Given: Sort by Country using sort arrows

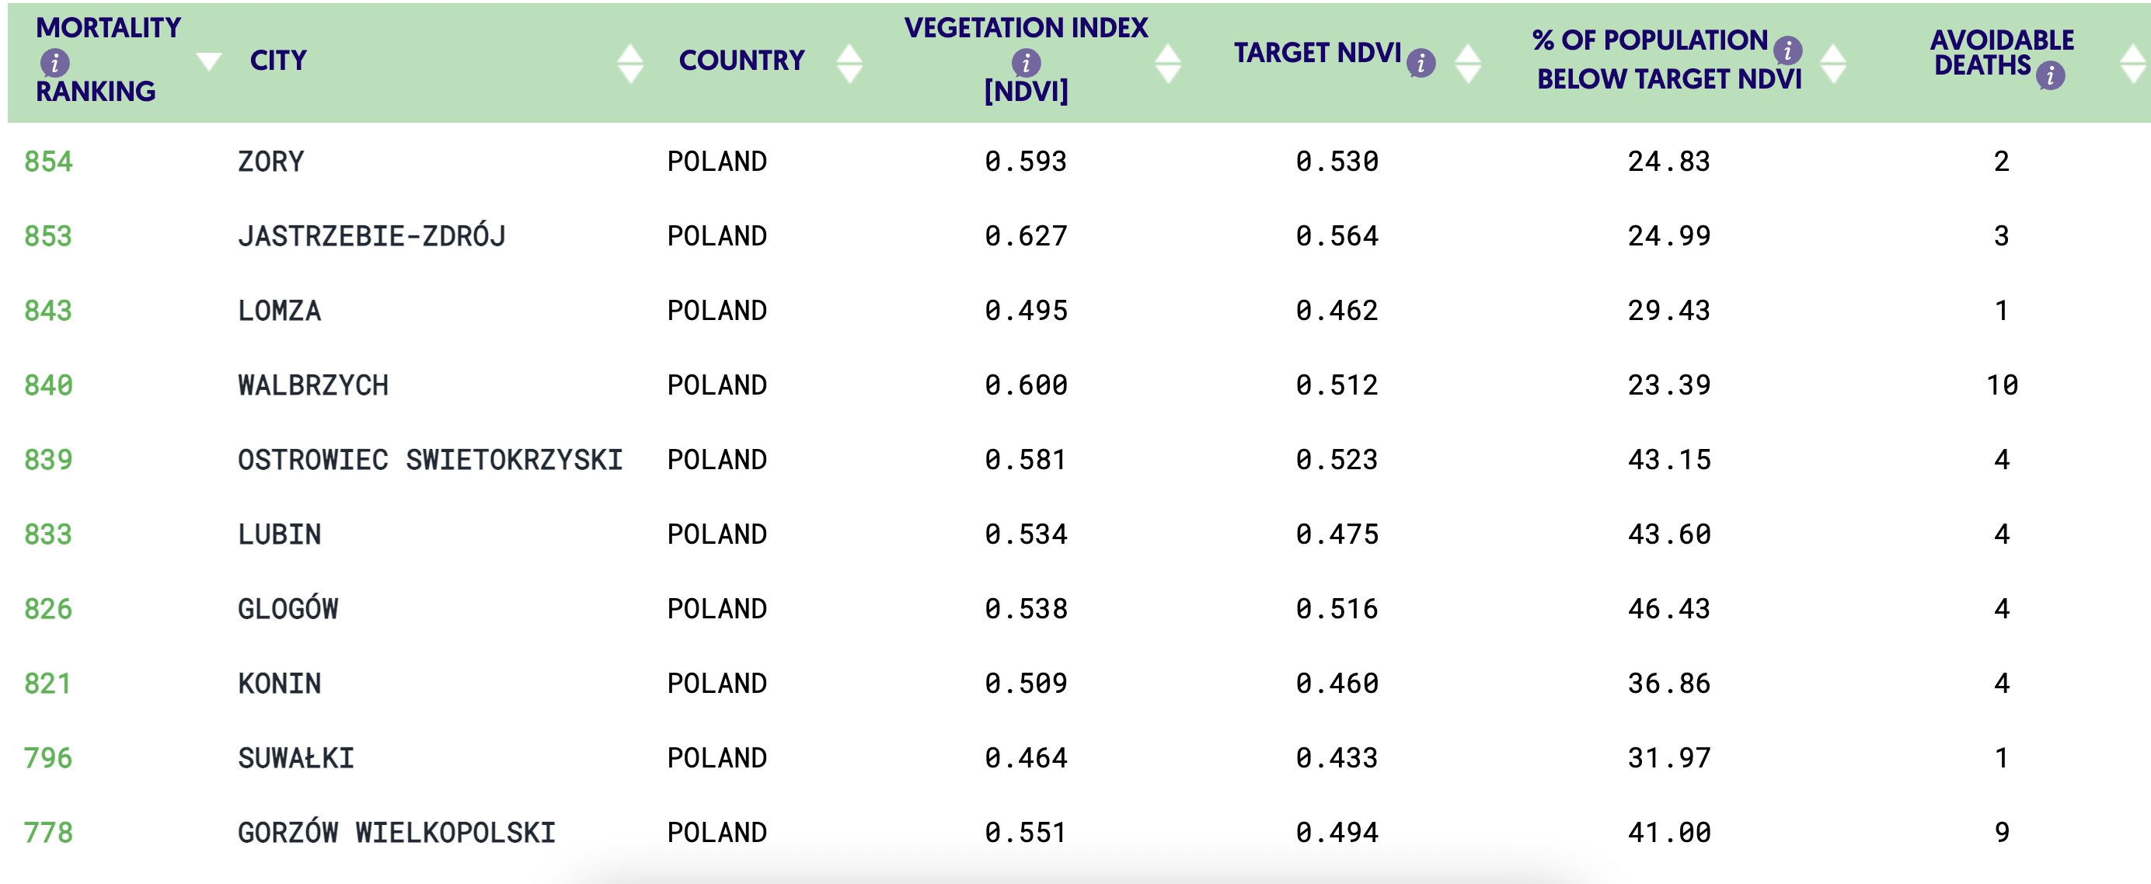Looking at the screenshot, I should tap(849, 63).
